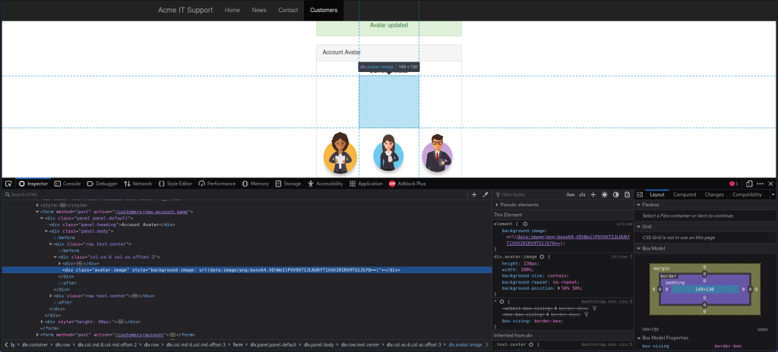Open the devtools more options menu

click(760, 184)
